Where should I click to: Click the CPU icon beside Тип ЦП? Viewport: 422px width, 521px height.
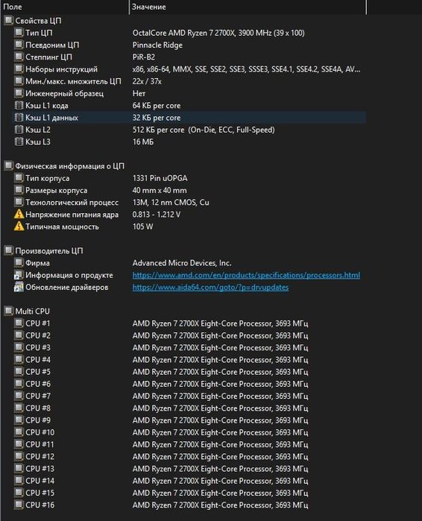point(19,33)
